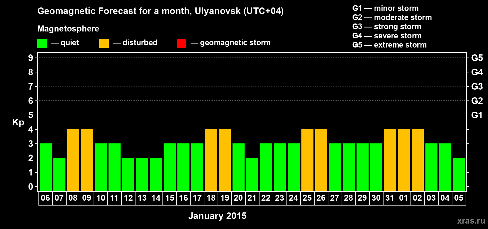
Task: Click the orange bar for day 19
Action: click(x=225, y=160)
